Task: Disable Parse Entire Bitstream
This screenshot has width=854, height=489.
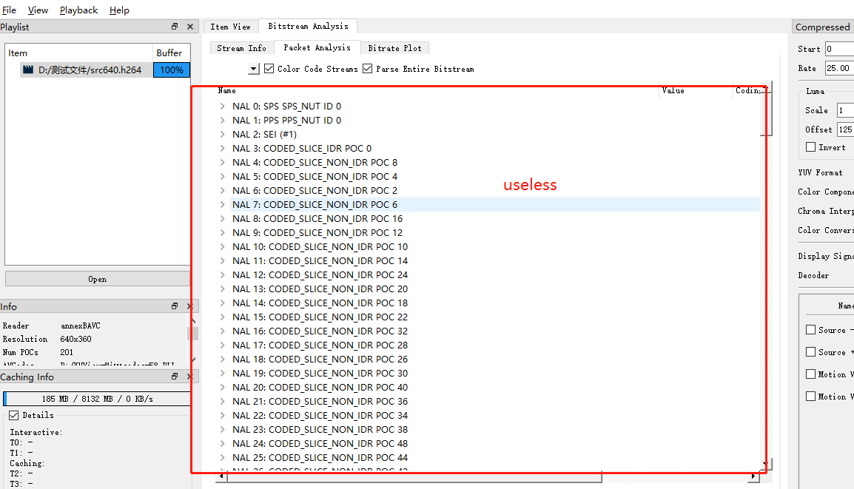Action: coord(367,68)
